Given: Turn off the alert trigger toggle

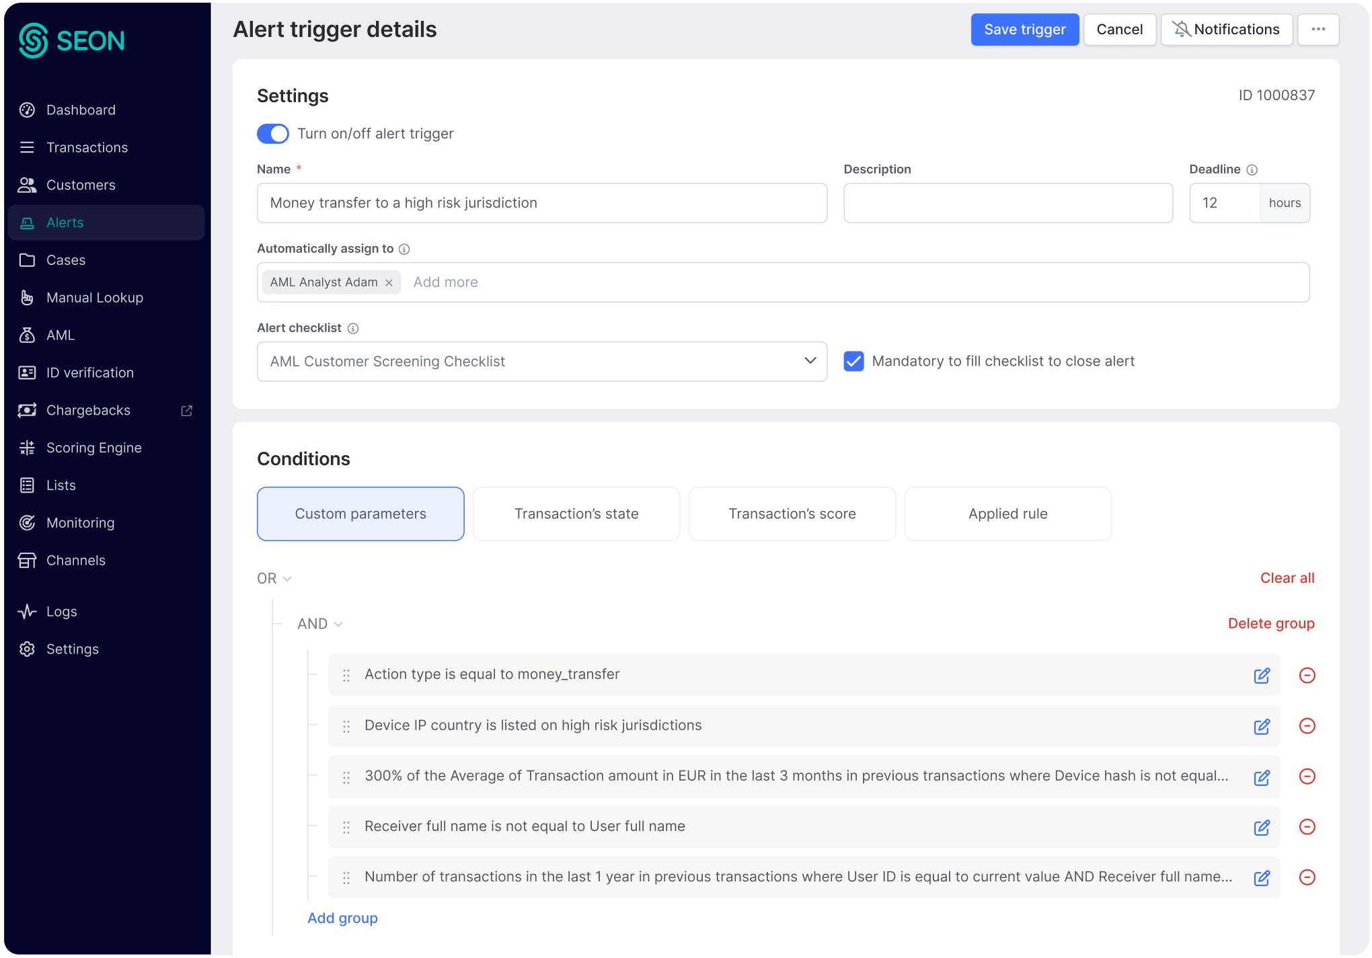Looking at the screenshot, I should coord(272,134).
